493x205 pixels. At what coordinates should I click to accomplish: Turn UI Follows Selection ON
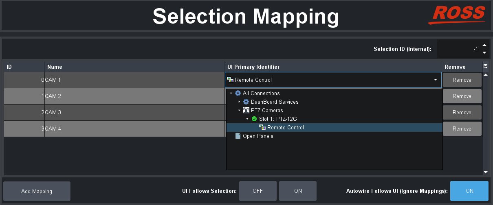[x=298, y=191]
